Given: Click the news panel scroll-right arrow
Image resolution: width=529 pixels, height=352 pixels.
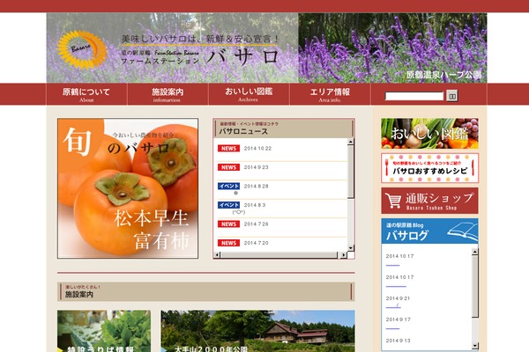Looking at the screenshot, I should [344, 255].
